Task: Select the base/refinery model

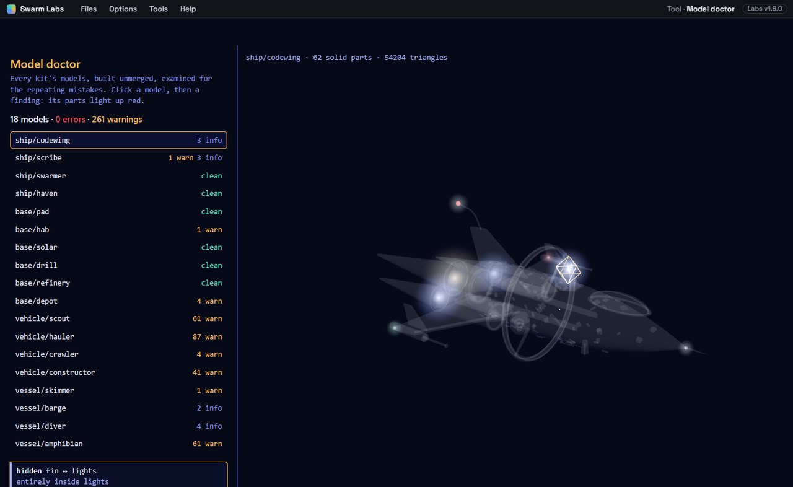Action: coord(119,283)
